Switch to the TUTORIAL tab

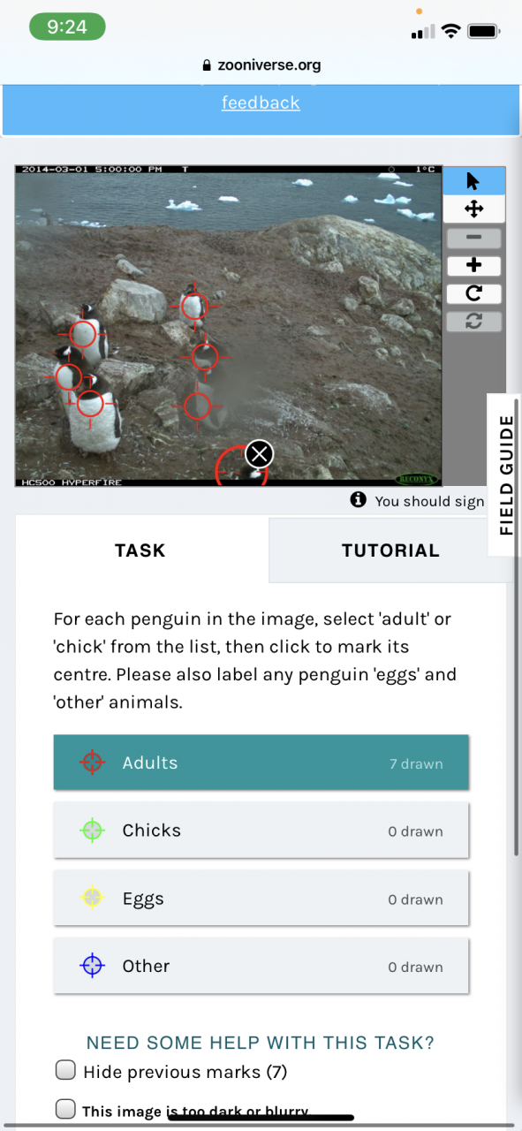point(390,550)
